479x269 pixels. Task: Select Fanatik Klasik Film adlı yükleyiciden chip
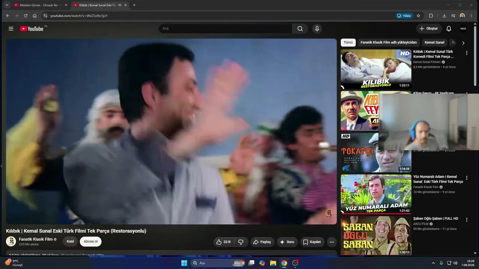tap(388, 43)
